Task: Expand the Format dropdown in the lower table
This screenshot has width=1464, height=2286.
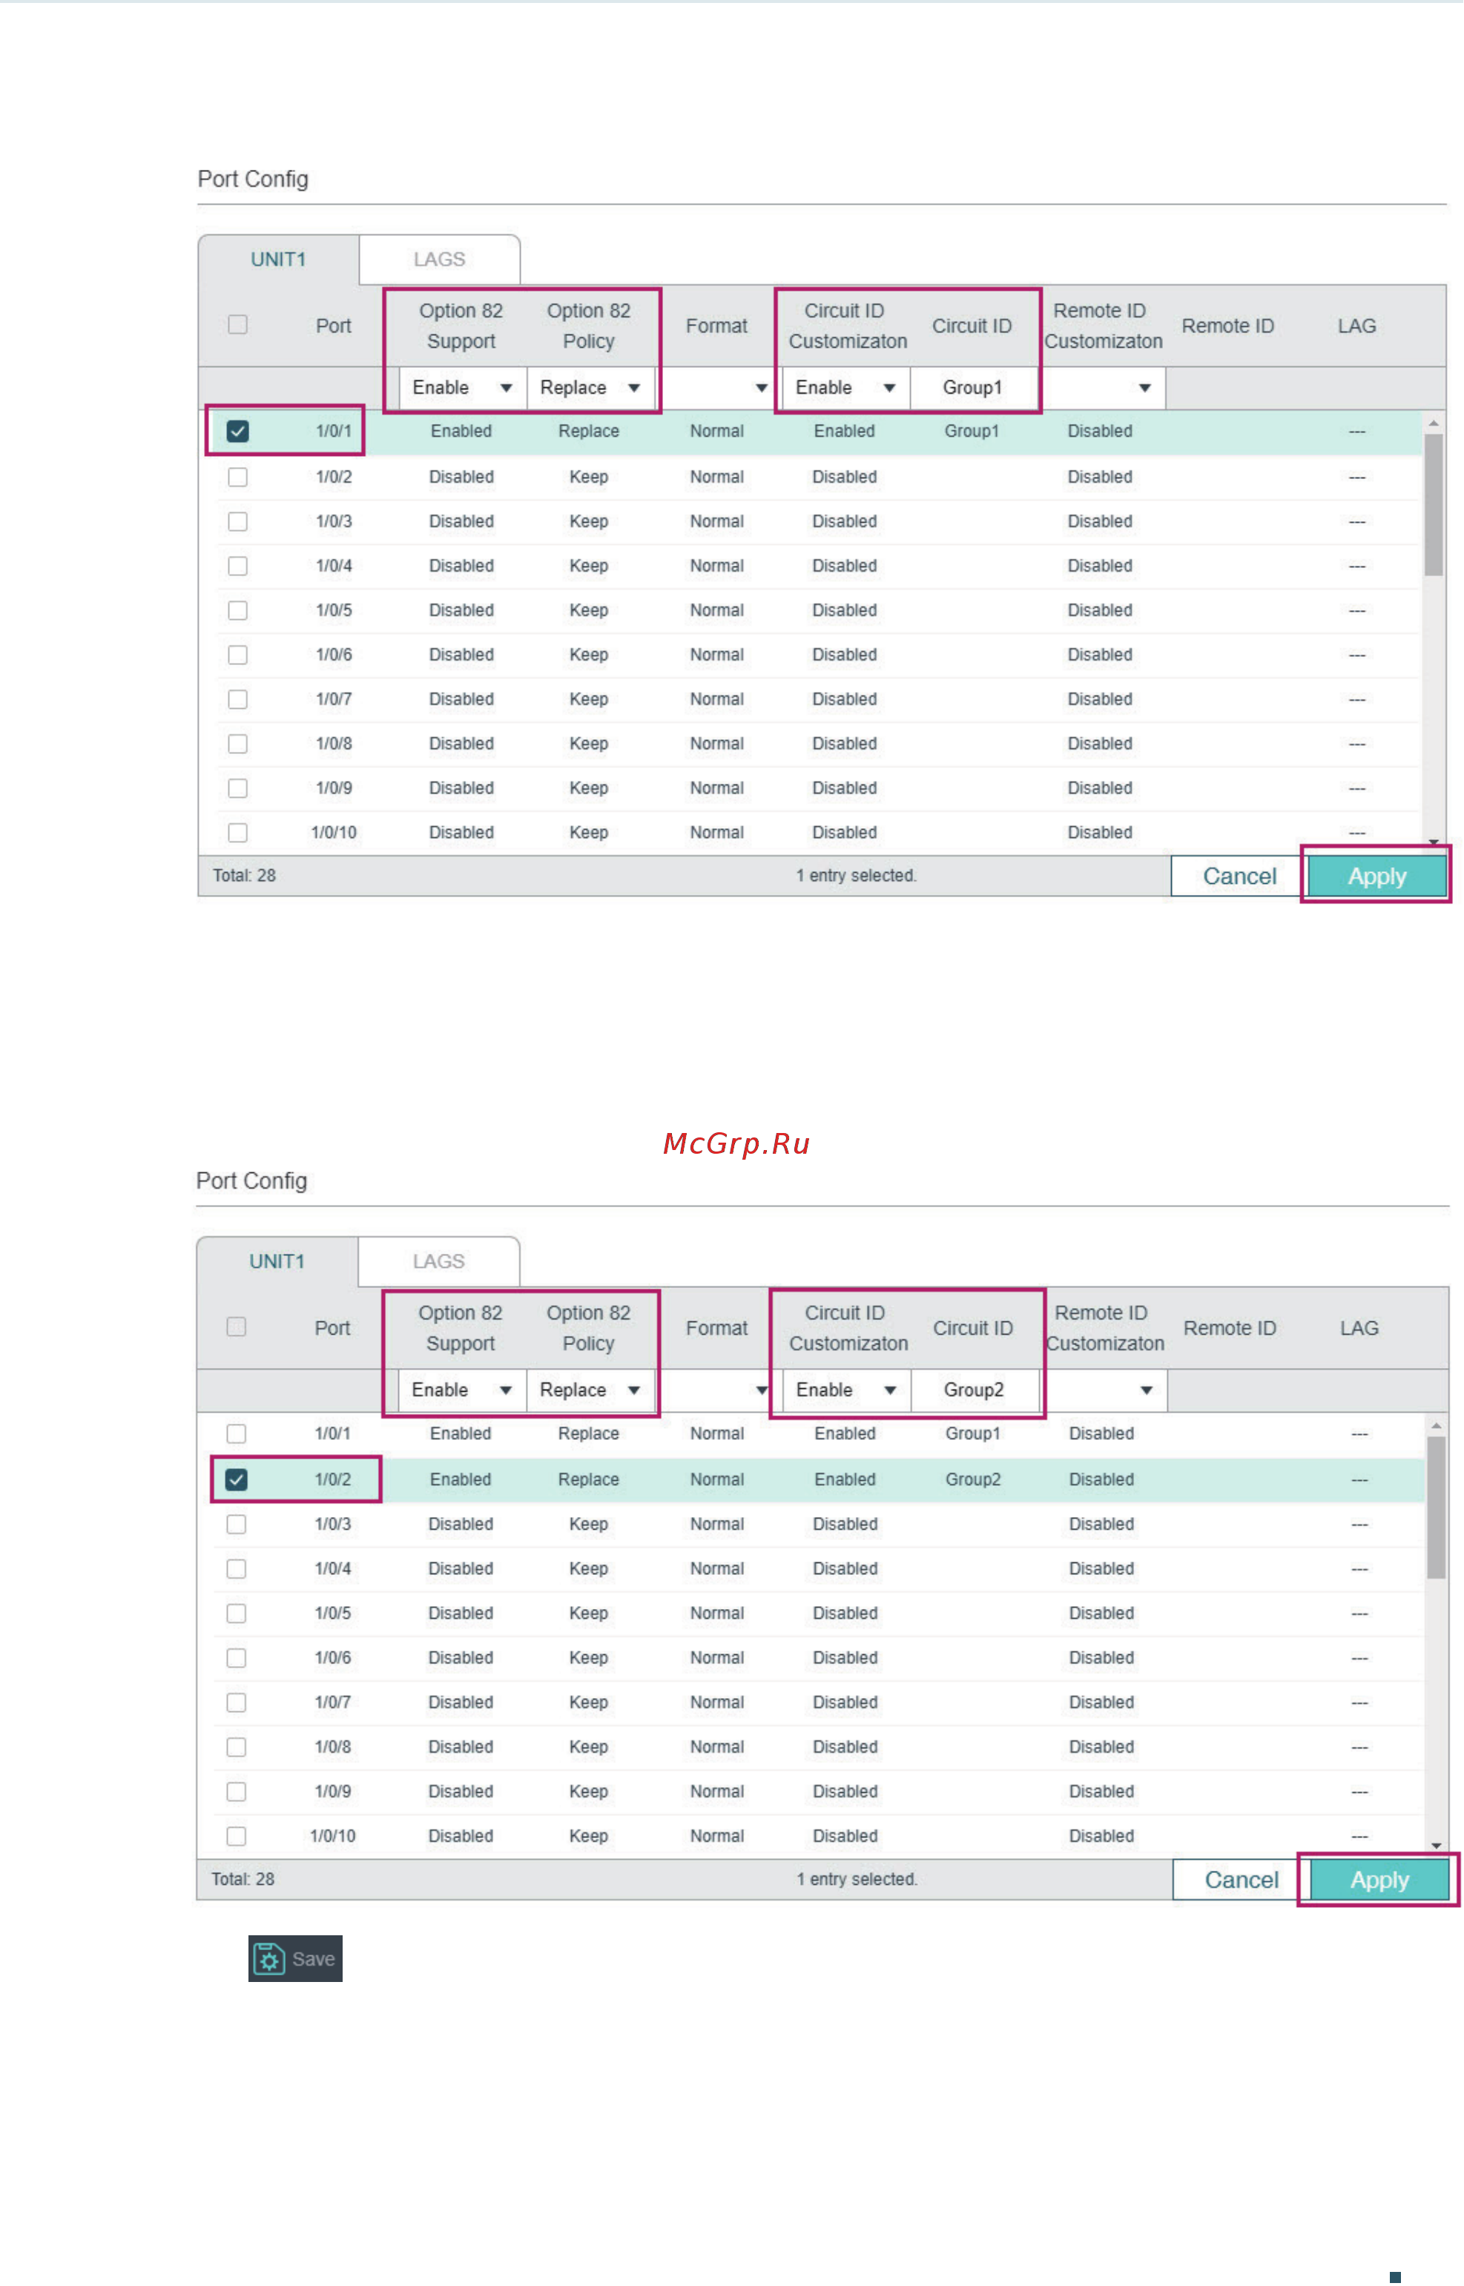Action: click(718, 1390)
